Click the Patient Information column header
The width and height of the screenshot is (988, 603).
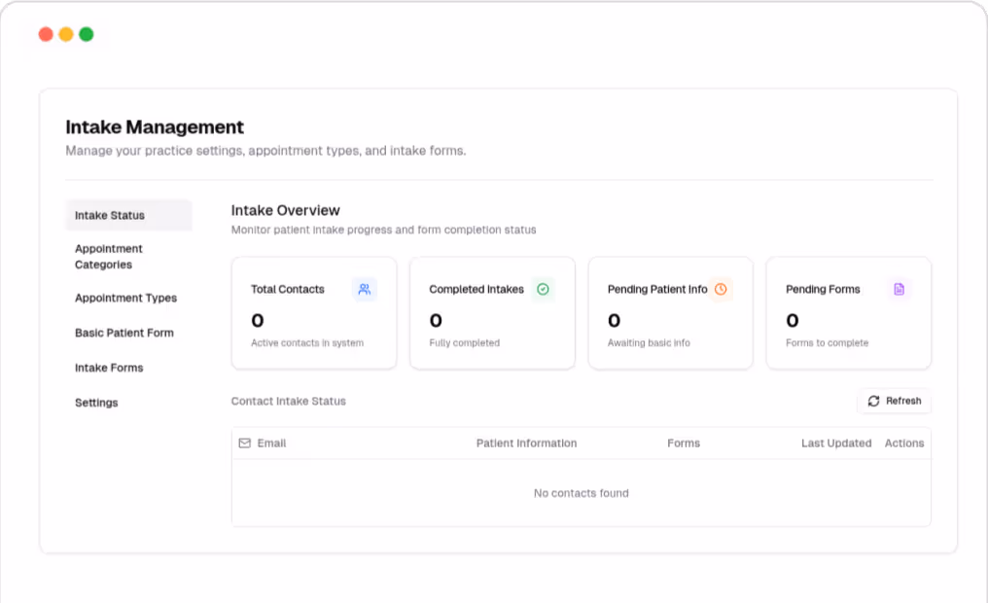tap(526, 443)
